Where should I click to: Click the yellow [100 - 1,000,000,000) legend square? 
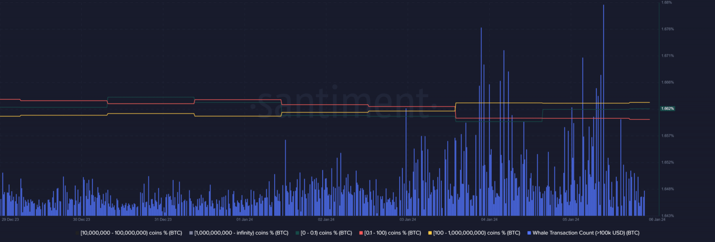point(430,233)
